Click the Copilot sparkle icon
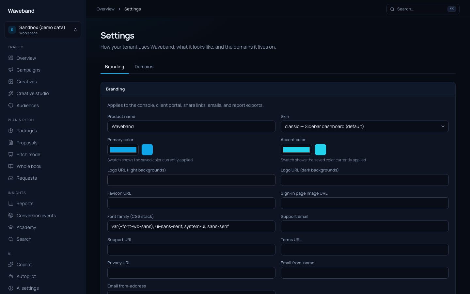470x294 pixels. coord(11,265)
